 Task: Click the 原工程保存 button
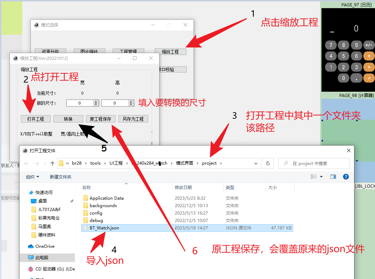point(100,119)
